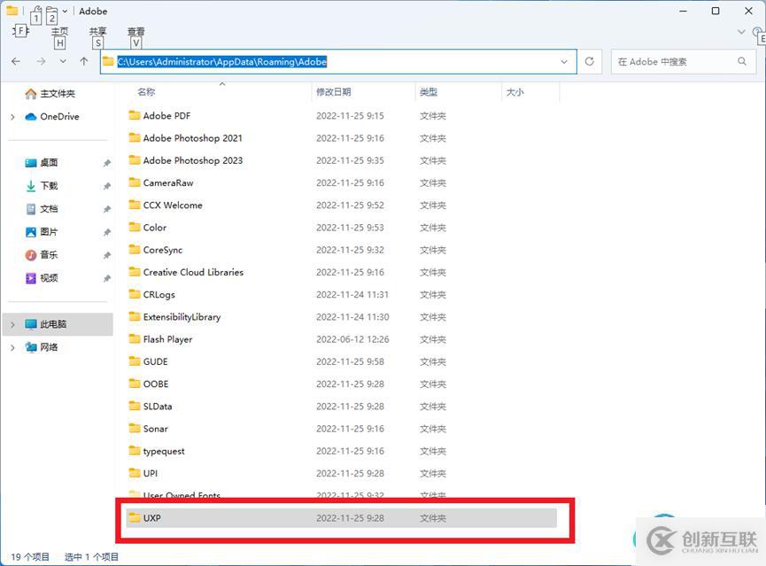Select the Adobe PDF folder
The height and width of the screenshot is (566, 766).
pos(166,116)
